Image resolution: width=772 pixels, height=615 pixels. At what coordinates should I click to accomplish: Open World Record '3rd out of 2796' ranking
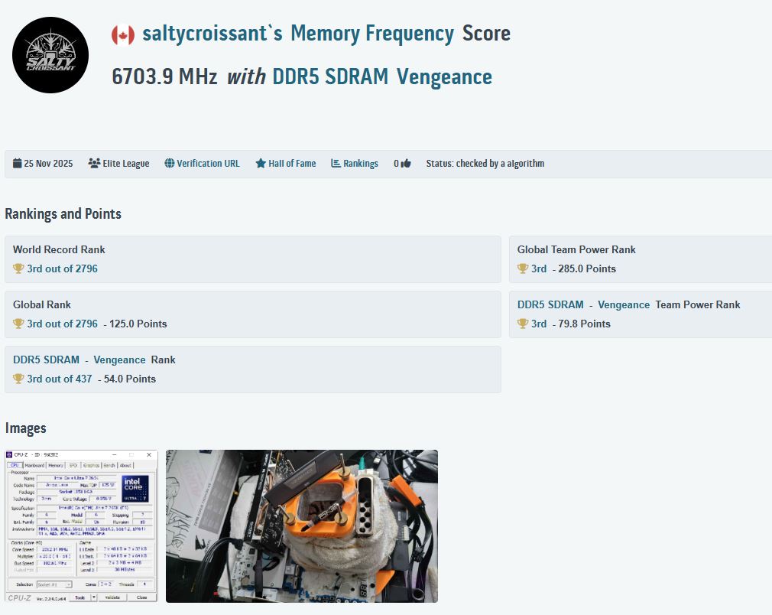pyautogui.click(x=62, y=268)
